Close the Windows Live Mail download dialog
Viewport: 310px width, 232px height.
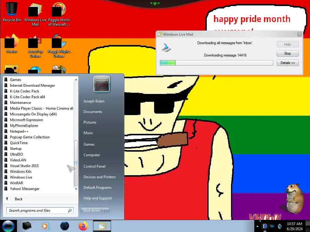299,34
